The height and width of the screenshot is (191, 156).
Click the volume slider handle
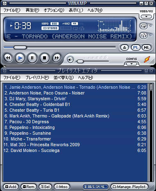80,61
